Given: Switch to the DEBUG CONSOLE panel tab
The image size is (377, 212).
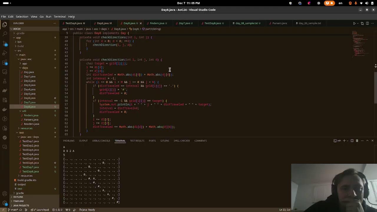Looking at the screenshot, I should click(x=101, y=141).
